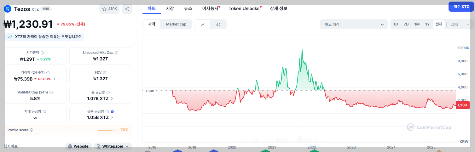Open the Token Unlocks tab
This screenshot has width=475, height=152.
pos(244,8)
